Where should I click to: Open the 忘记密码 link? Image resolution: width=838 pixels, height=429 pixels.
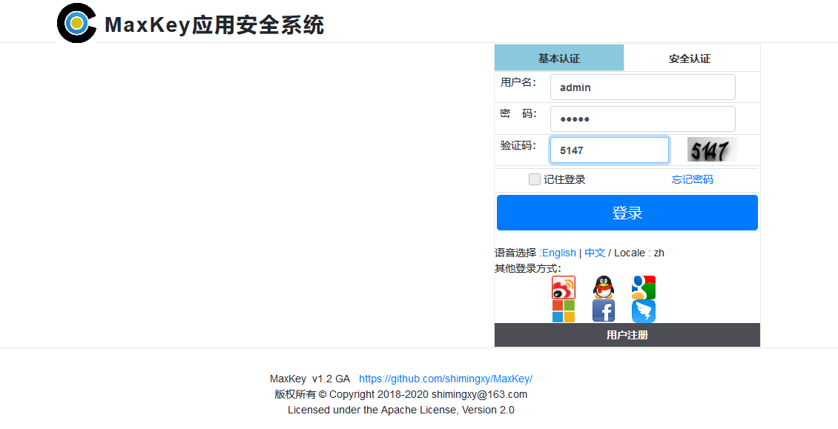tap(693, 179)
